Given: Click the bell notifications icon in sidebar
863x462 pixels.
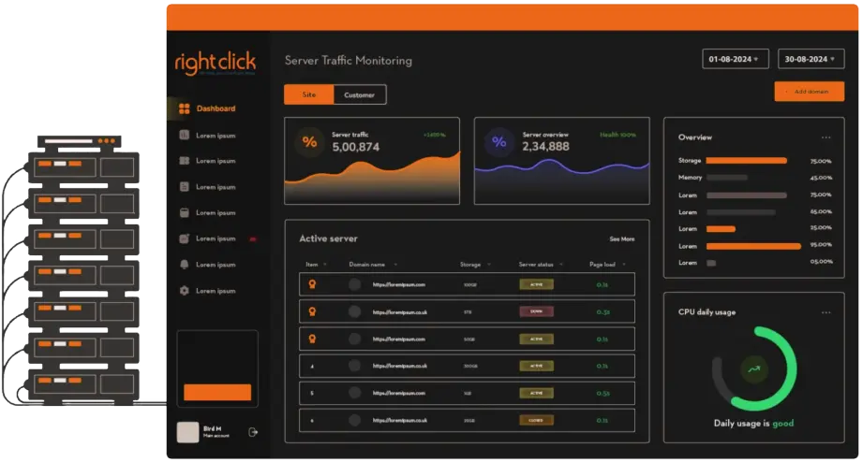Looking at the screenshot, I should (185, 265).
